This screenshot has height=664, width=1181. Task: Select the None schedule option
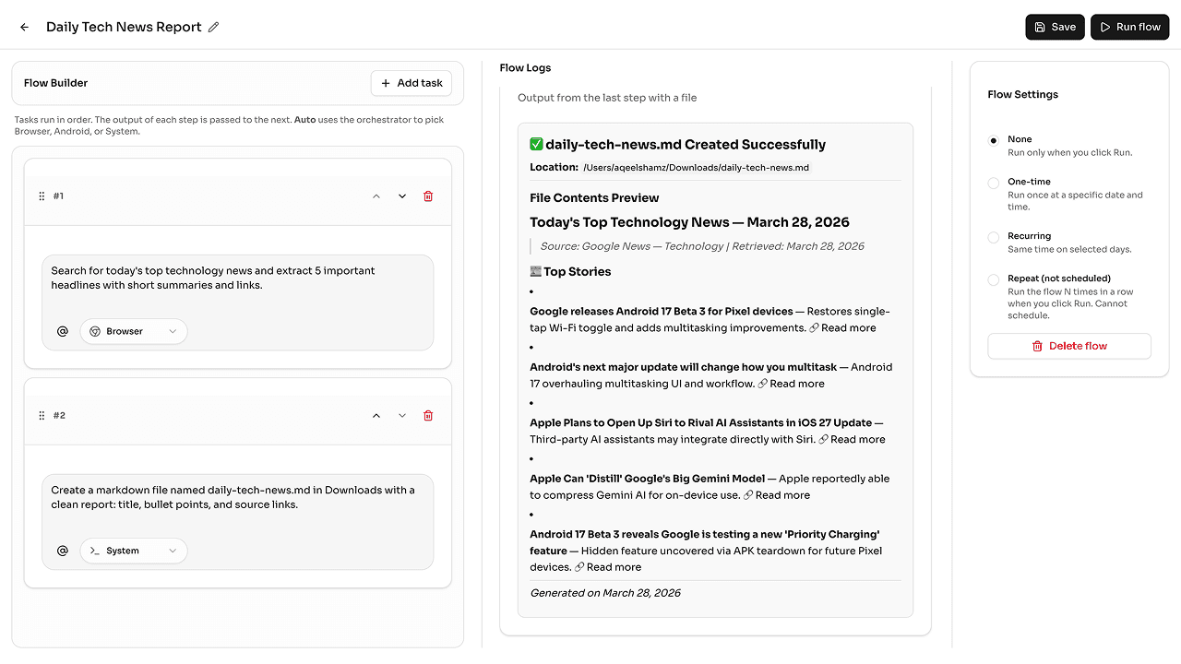click(994, 140)
